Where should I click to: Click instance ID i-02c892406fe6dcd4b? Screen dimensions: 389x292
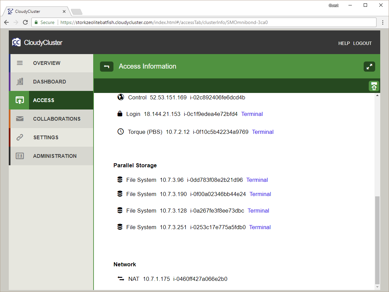(x=217, y=97)
